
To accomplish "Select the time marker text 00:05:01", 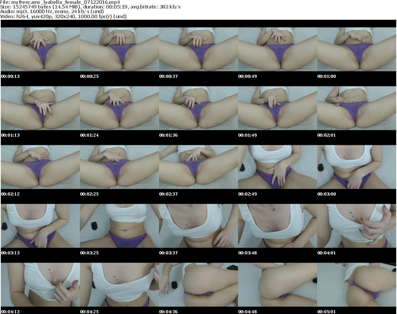I will [x=326, y=312].
